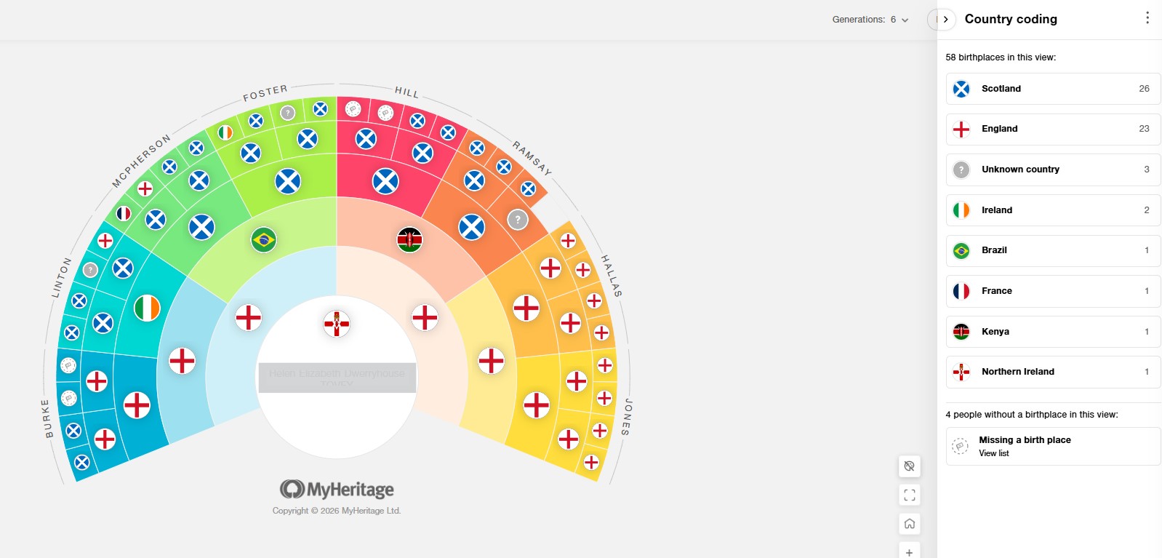
Task: Collapse the Country coding side panel
Action: (x=945, y=20)
